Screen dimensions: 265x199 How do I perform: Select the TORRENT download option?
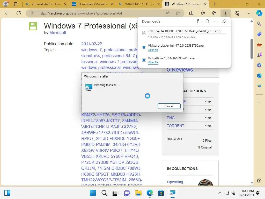175,126
